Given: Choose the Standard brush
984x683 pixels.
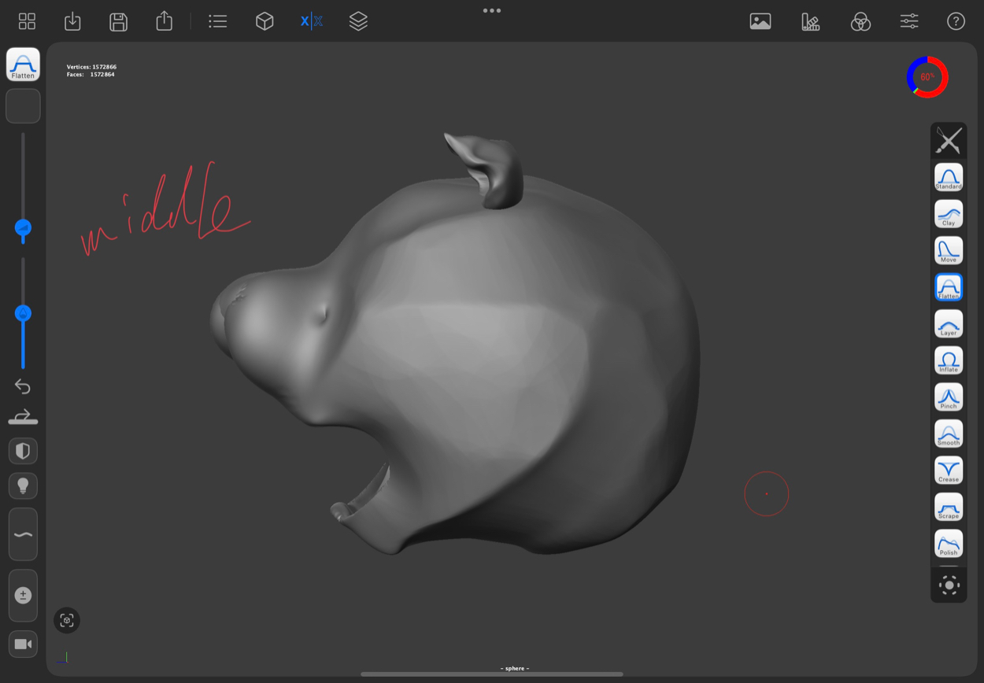Looking at the screenshot, I should coord(948,178).
